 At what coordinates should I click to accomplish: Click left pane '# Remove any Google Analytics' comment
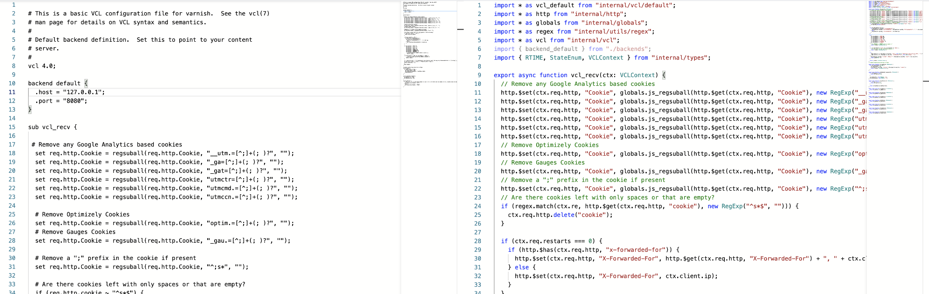pos(107,145)
